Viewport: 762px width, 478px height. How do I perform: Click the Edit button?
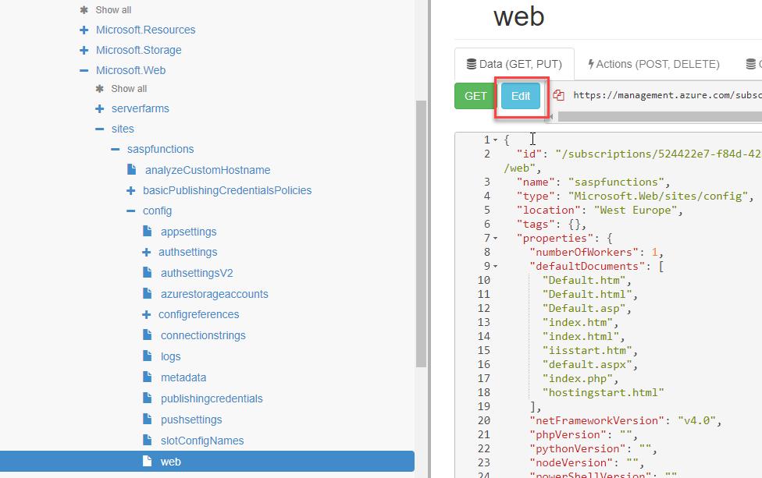[521, 96]
